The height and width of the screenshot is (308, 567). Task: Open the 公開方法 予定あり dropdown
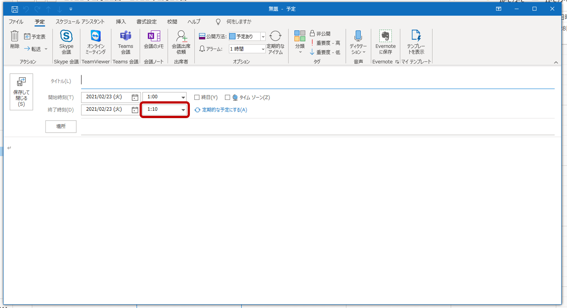coord(263,36)
